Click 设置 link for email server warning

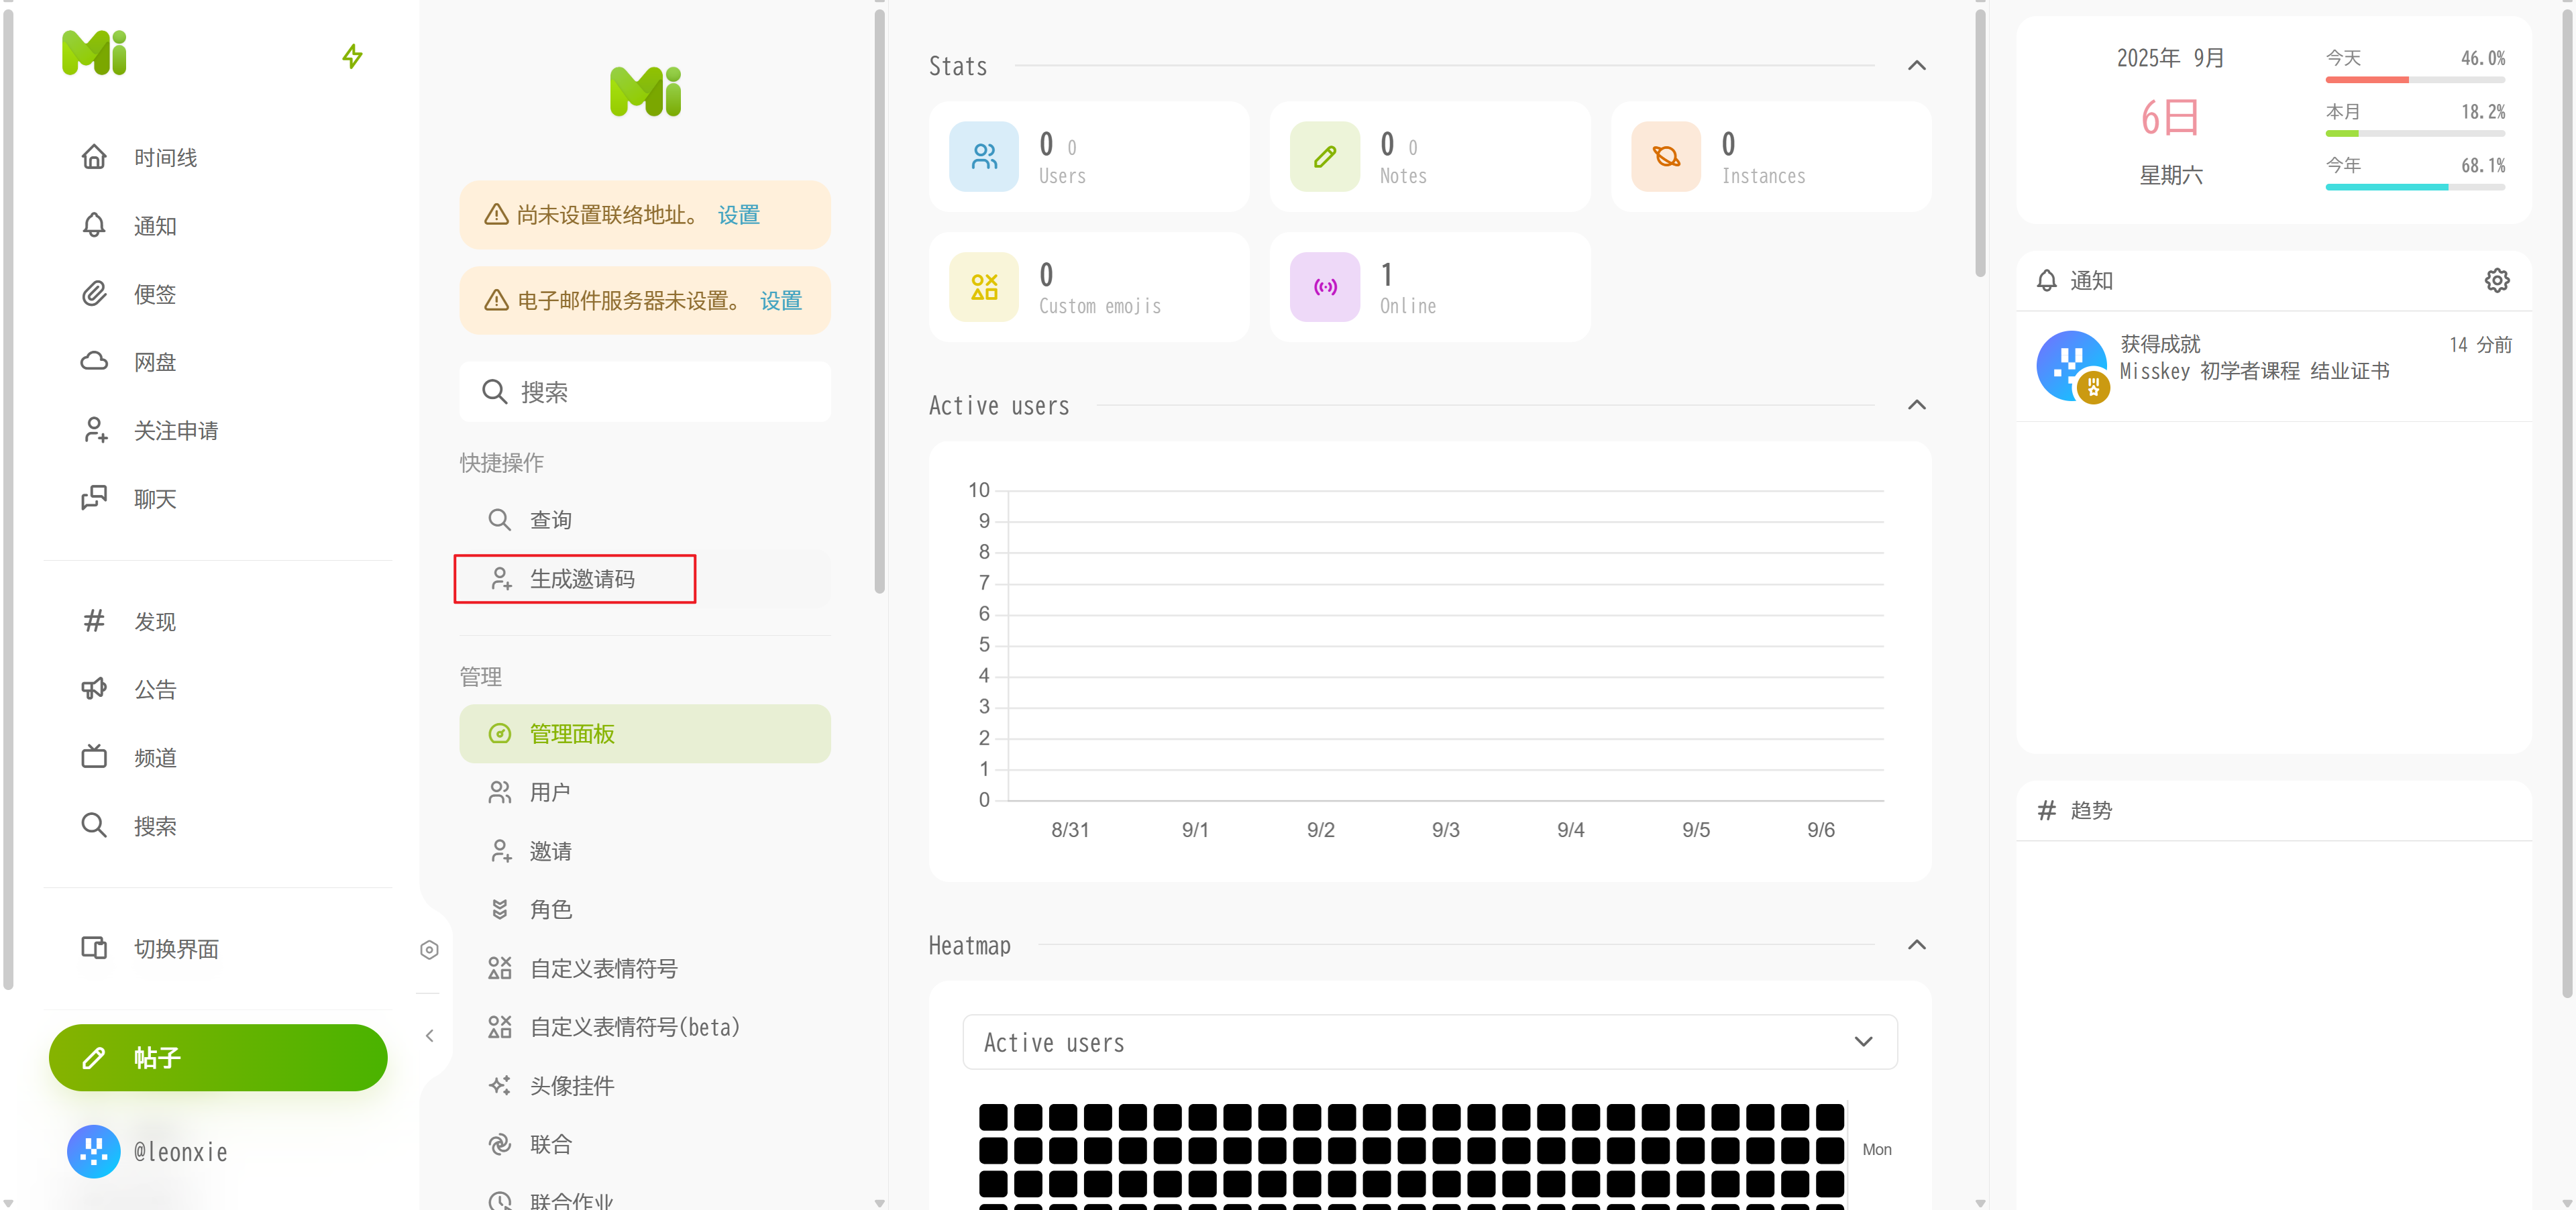tap(780, 301)
